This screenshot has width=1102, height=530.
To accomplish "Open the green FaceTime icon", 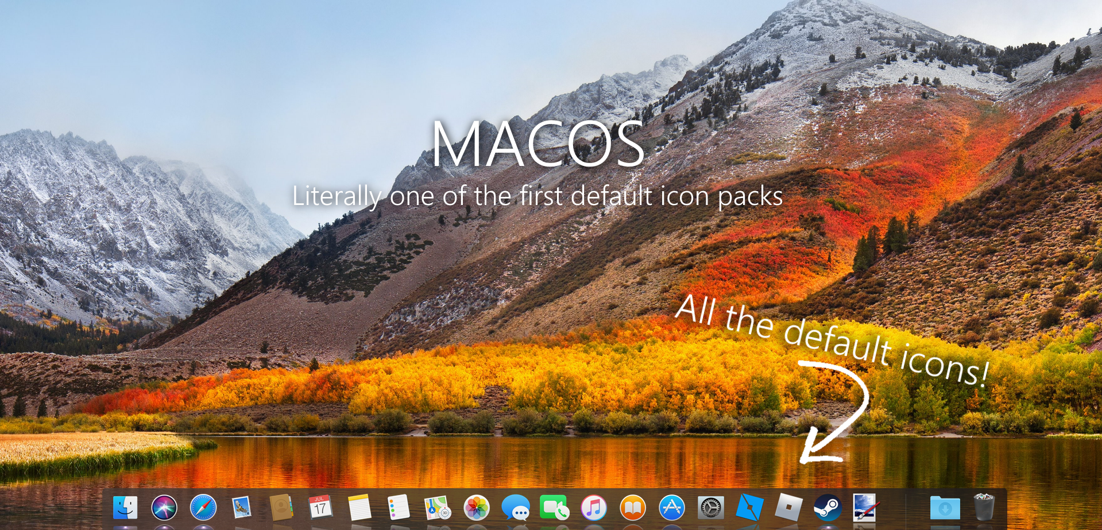I will [554, 508].
